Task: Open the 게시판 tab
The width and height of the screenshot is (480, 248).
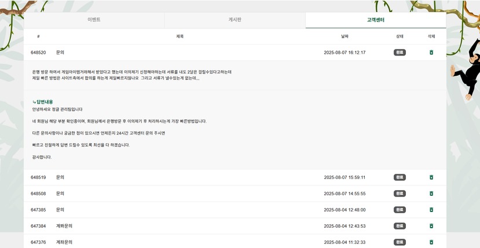Action: tap(235, 20)
